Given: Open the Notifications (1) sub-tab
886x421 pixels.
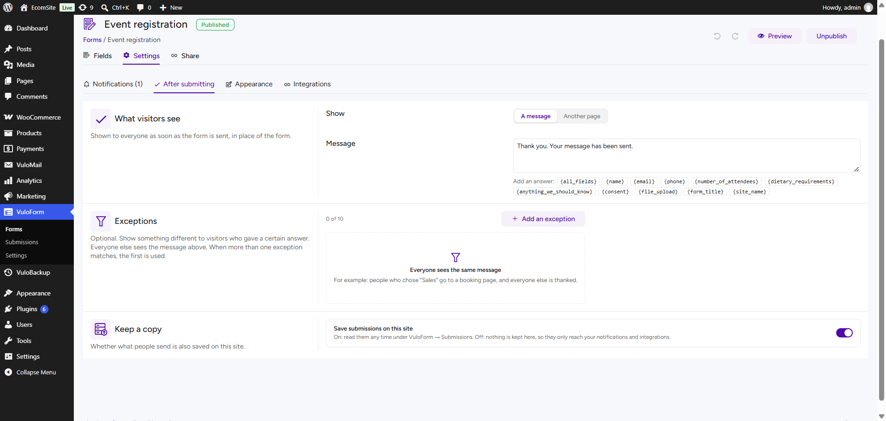Looking at the screenshot, I should pyautogui.click(x=113, y=84).
